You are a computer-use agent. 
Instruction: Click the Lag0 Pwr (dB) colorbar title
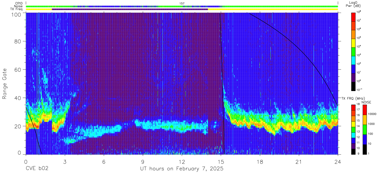pos(354,4)
